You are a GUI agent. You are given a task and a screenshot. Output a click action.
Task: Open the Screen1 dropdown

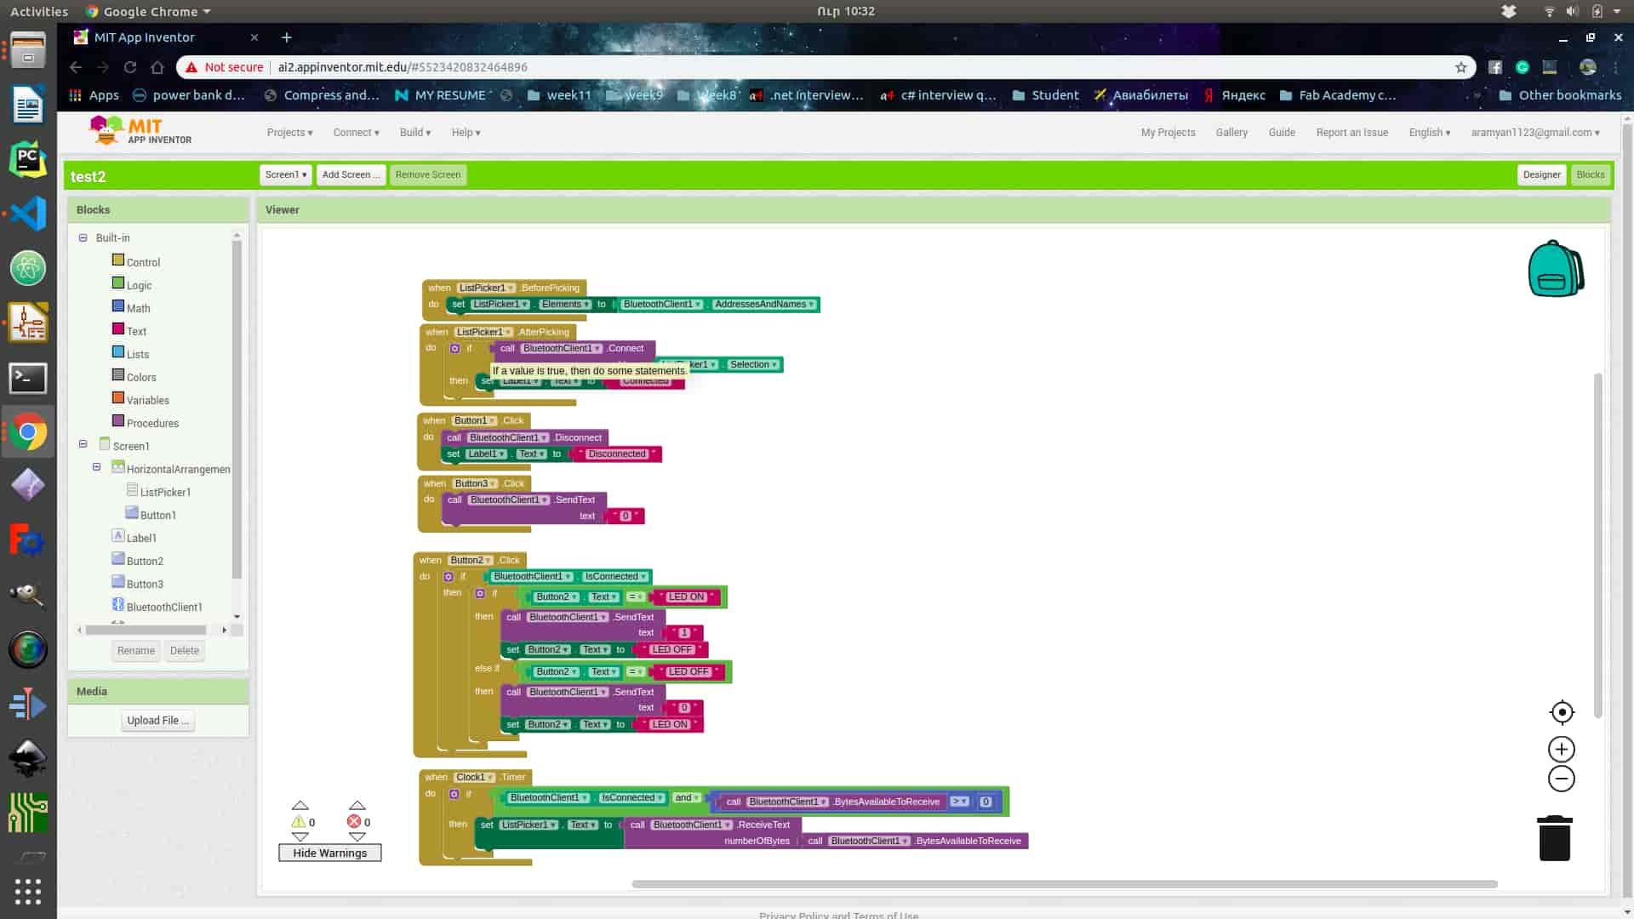(285, 174)
